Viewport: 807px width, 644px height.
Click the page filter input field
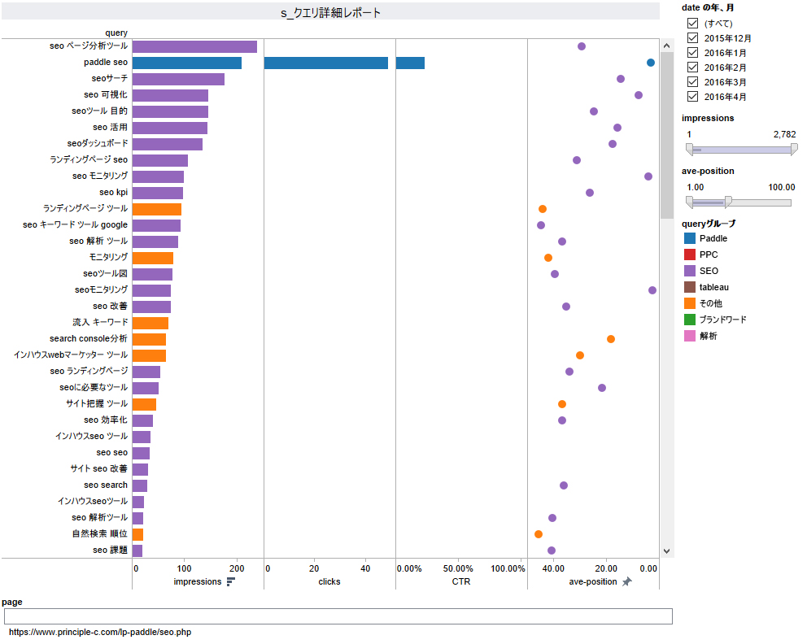click(x=338, y=616)
